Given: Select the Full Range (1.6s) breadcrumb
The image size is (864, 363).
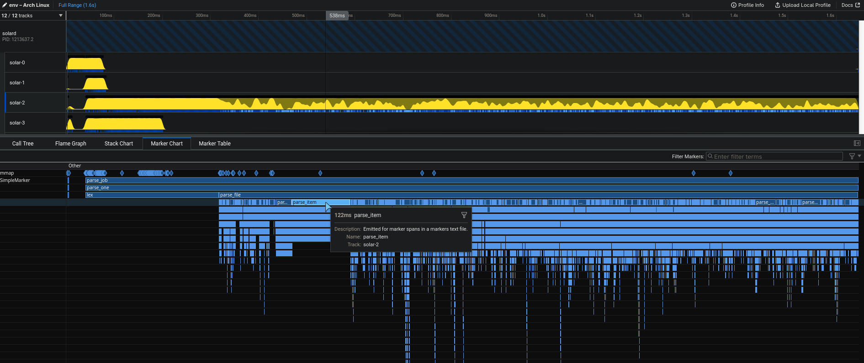Looking at the screenshot, I should coord(77,5).
